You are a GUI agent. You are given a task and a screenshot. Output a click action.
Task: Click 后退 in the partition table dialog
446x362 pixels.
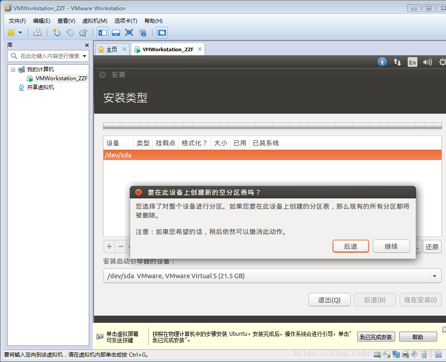(x=351, y=246)
